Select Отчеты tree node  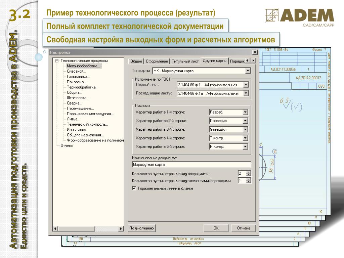point(67,145)
